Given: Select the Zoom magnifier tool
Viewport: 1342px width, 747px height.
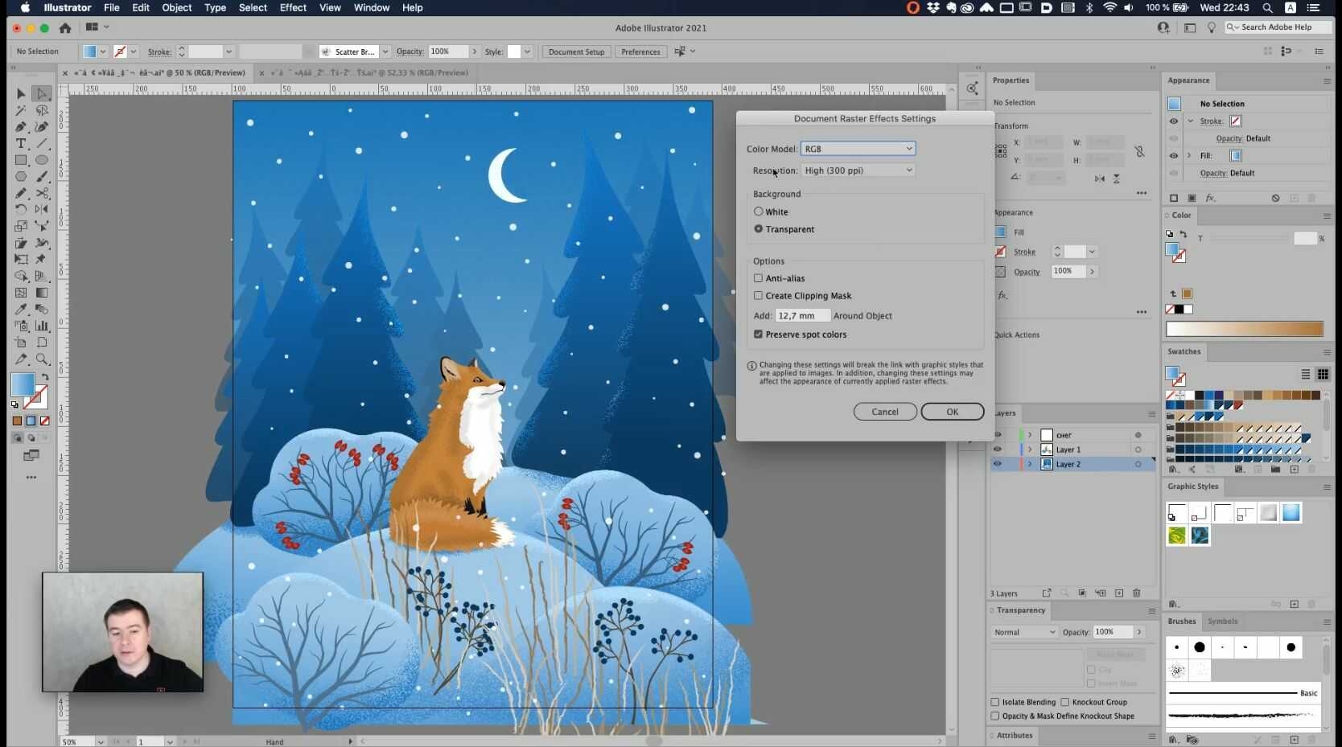Looking at the screenshot, I should (x=42, y=359).
